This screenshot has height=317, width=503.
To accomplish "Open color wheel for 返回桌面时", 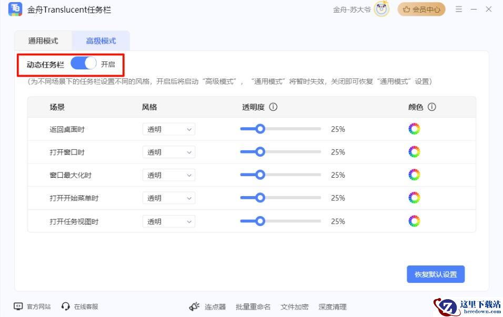I will point(414,129).
